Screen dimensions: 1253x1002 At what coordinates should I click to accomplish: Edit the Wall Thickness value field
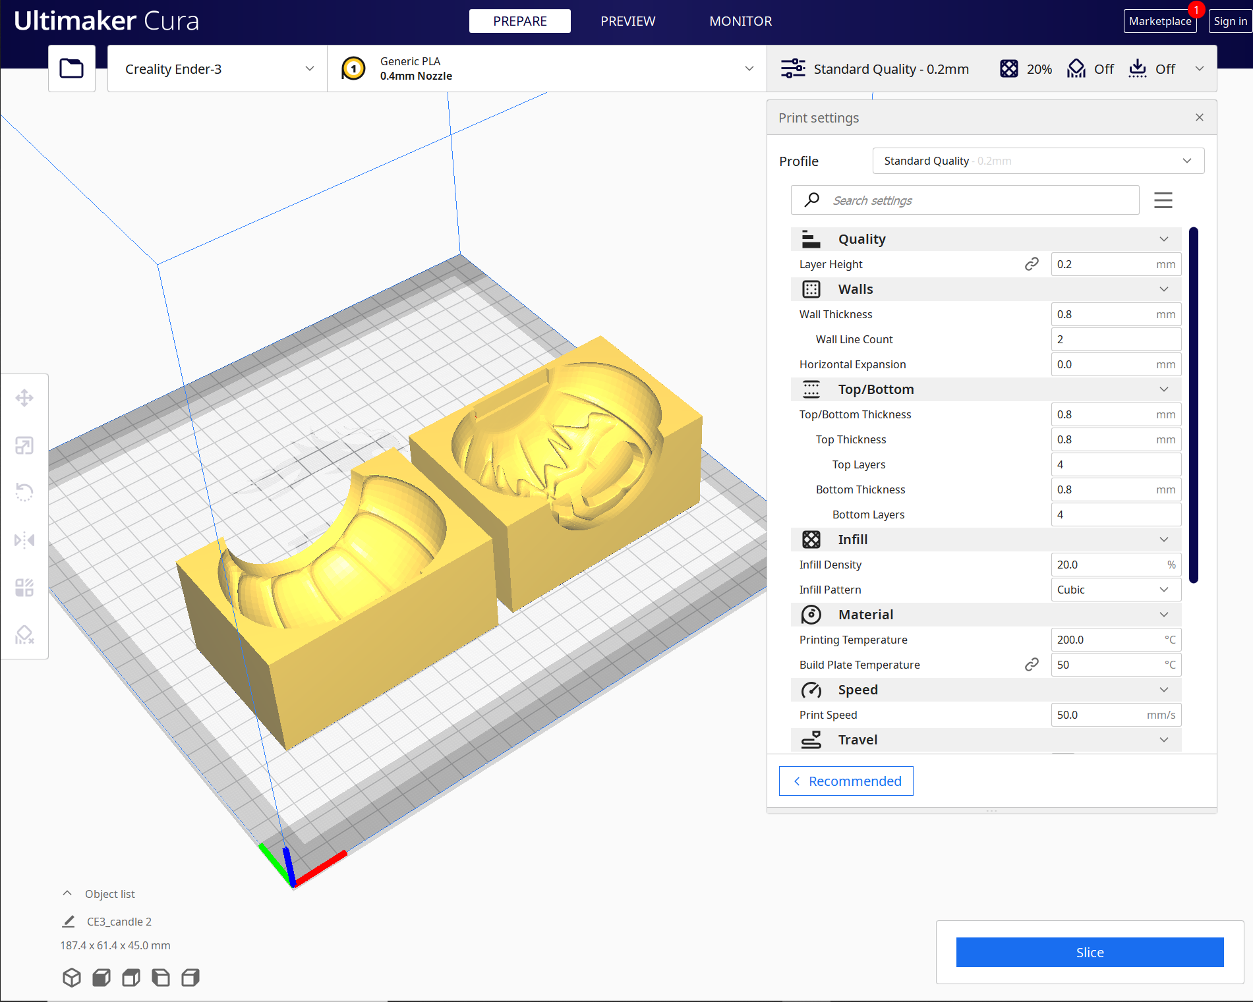click(x=1116, y=314)
